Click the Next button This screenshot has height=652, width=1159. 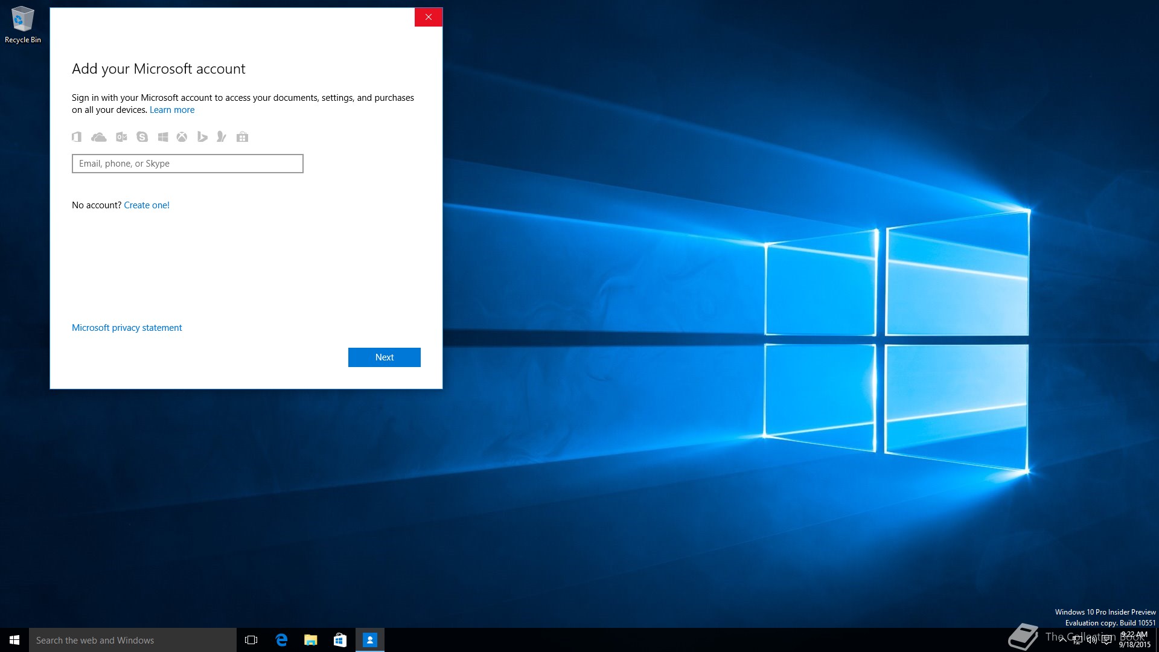pyautogui.click(x=385, y=357)
